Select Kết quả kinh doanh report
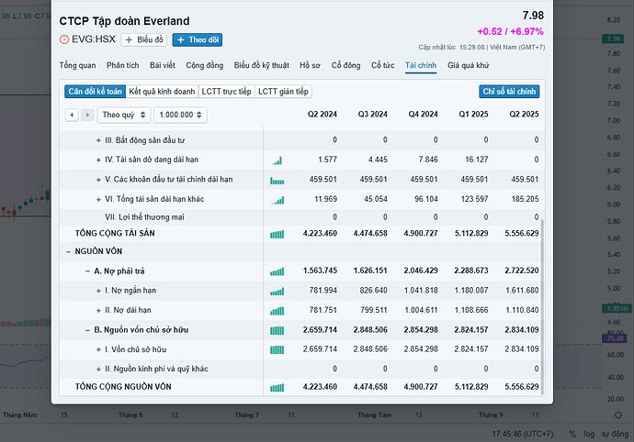This screenshot has width=634, height=442. click(x=162, y=92)
